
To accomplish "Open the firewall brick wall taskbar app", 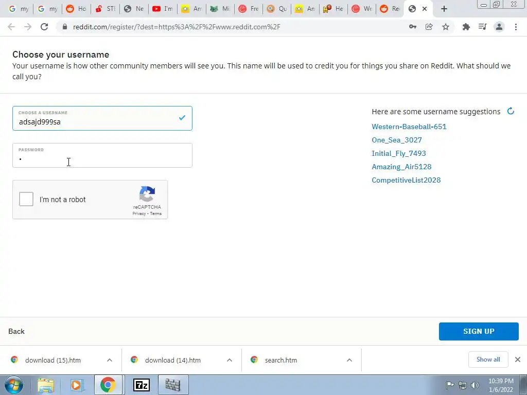I will [x=173, y=385].
